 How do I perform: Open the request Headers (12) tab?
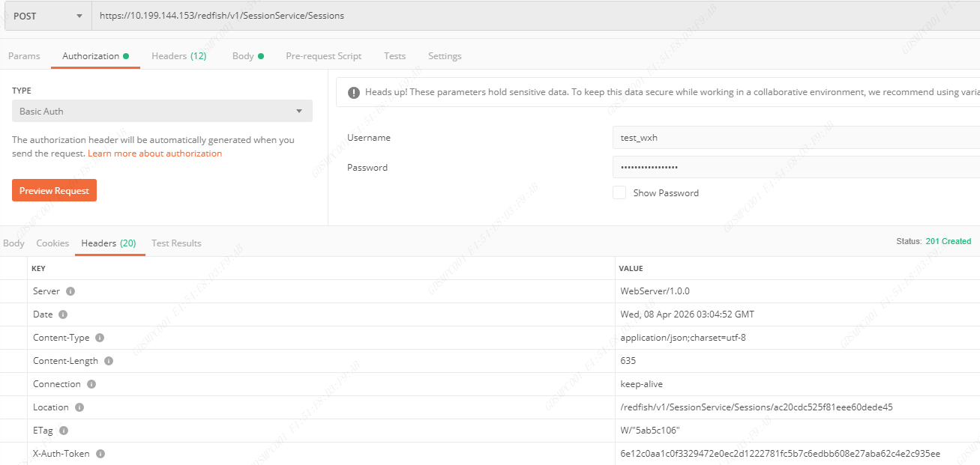click(178, 56)
